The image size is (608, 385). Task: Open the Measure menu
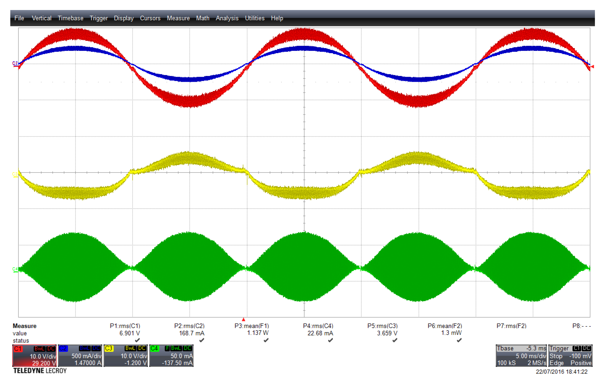click(x=178, y=18)
